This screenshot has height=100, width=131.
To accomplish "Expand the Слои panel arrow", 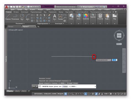I will tap(71, 24).
